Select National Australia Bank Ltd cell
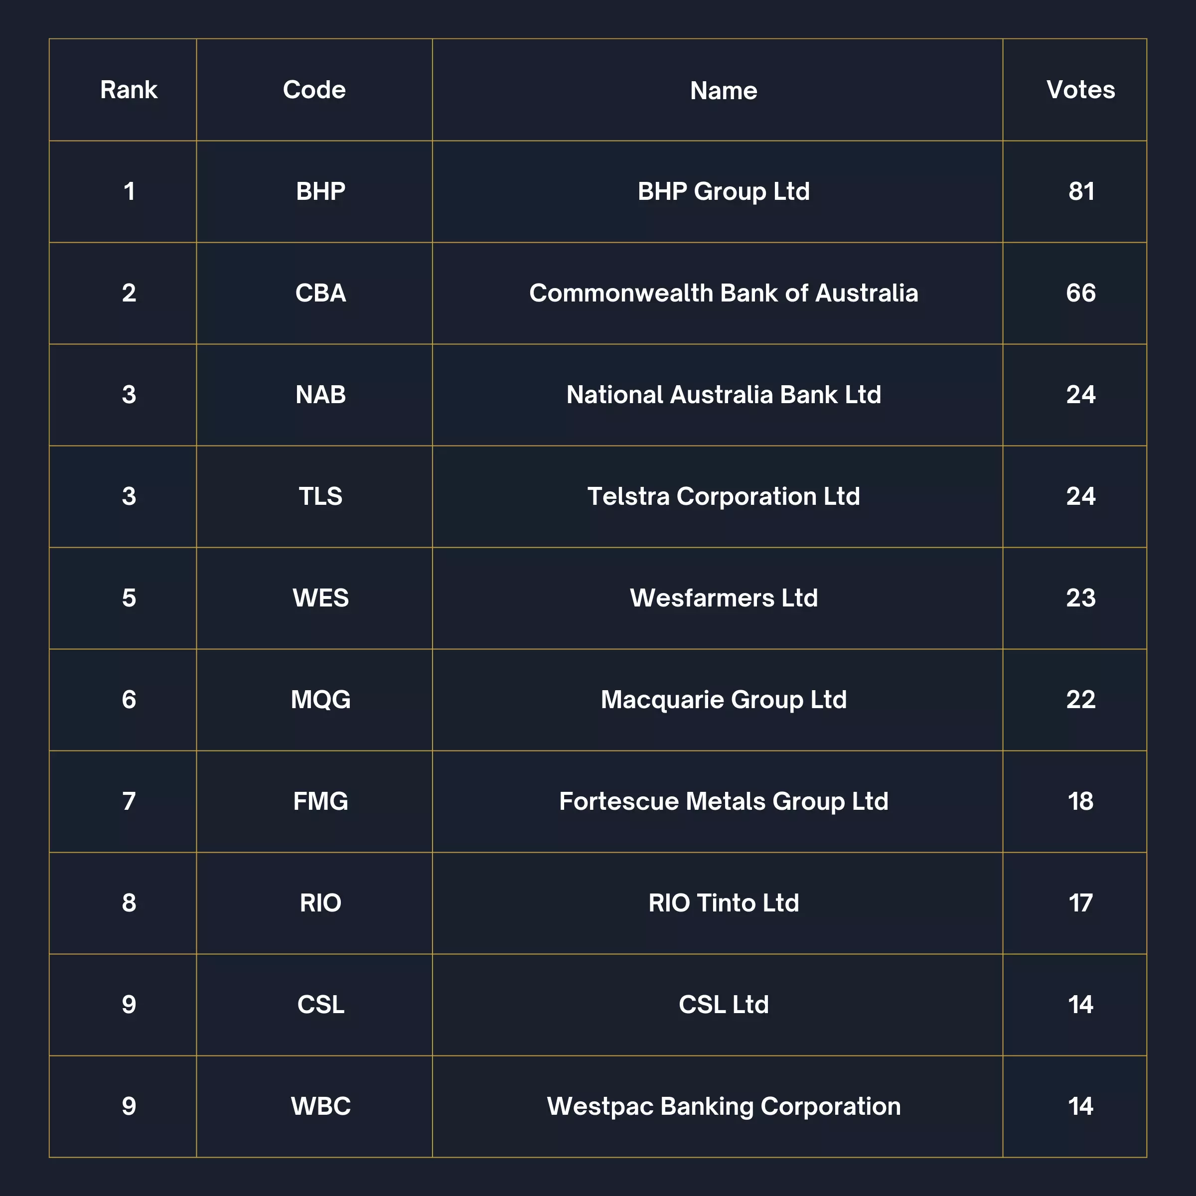This screenshot has height=1196, width=1196. (723, 394)
